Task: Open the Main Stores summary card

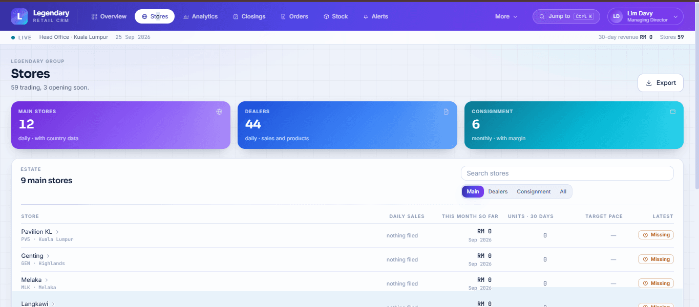Action: click(121, 125)
